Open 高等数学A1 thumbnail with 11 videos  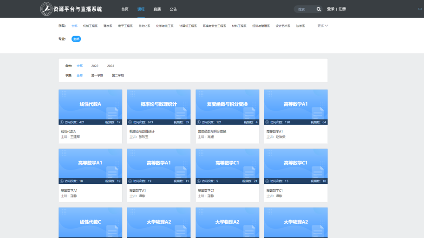coord(159,166)
